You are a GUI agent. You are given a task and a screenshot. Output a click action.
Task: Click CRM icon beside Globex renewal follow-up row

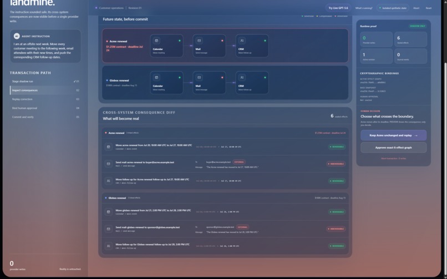point(108,246)
